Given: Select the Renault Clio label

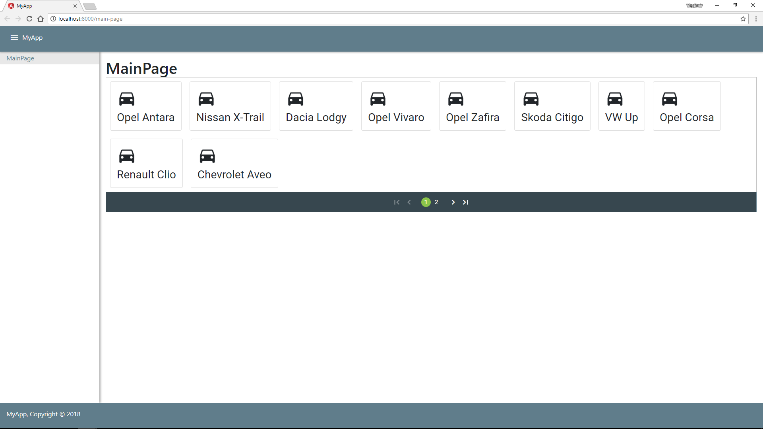Looking at the screenshot, I should (x=146, y=175).
